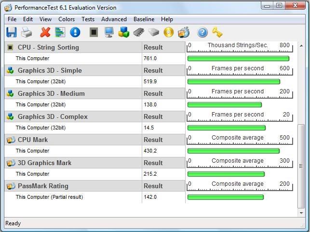Viewport: 310px width, 232px height.
Task: Open the Advanced menu
Action: click(x=114, y=19)
